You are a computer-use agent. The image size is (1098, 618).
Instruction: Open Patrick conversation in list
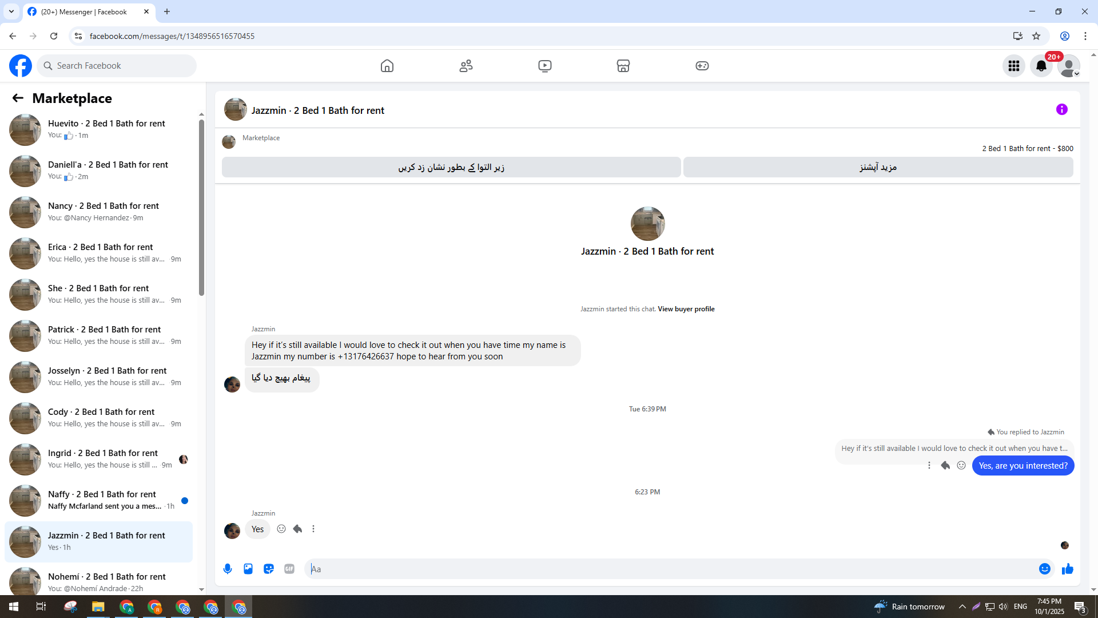pyautogui.click(x=98, y=335)
